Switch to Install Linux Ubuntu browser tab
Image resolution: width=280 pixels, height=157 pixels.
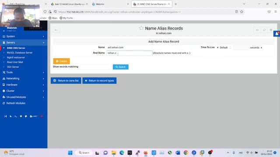click(x=69, y=4)
